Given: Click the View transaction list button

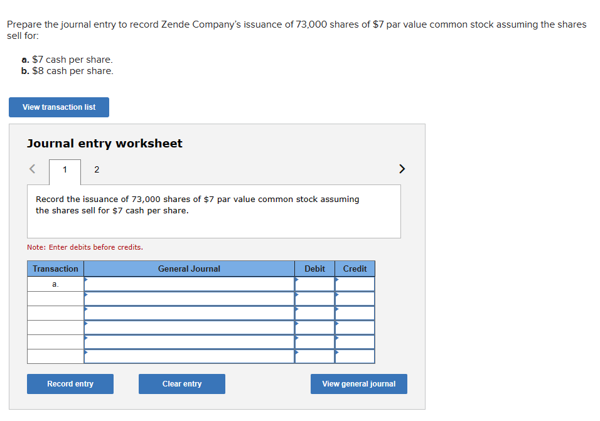Looking at the screenshot, I should [x=58, y=107].
